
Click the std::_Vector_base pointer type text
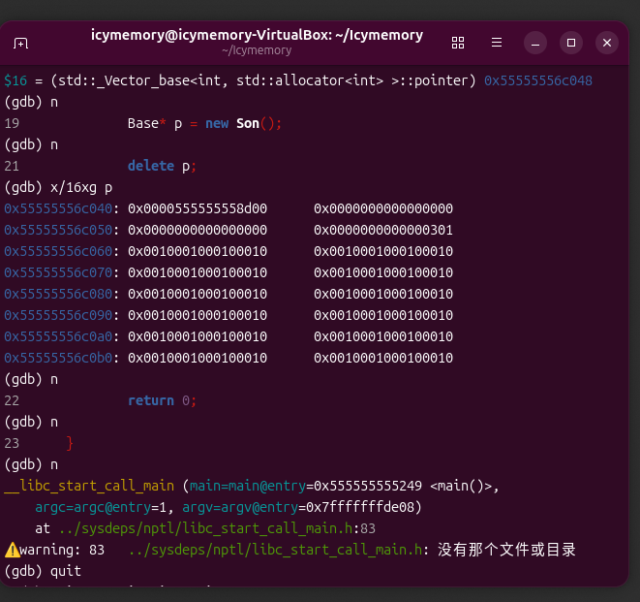[263, 80]
